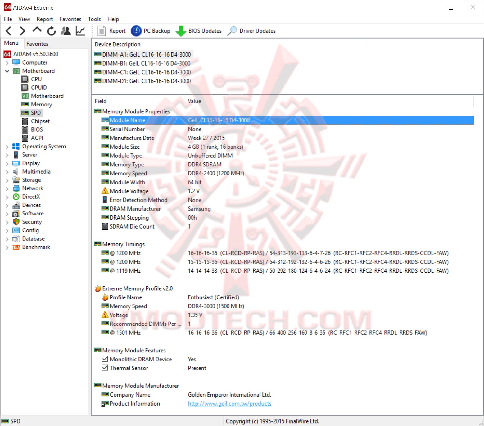
Task: Click the Operating System Windows logo icon
Action: 16,146
